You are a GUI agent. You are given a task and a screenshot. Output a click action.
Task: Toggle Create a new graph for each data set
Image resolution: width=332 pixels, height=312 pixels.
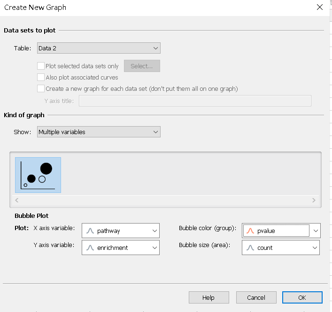point(41,88)
